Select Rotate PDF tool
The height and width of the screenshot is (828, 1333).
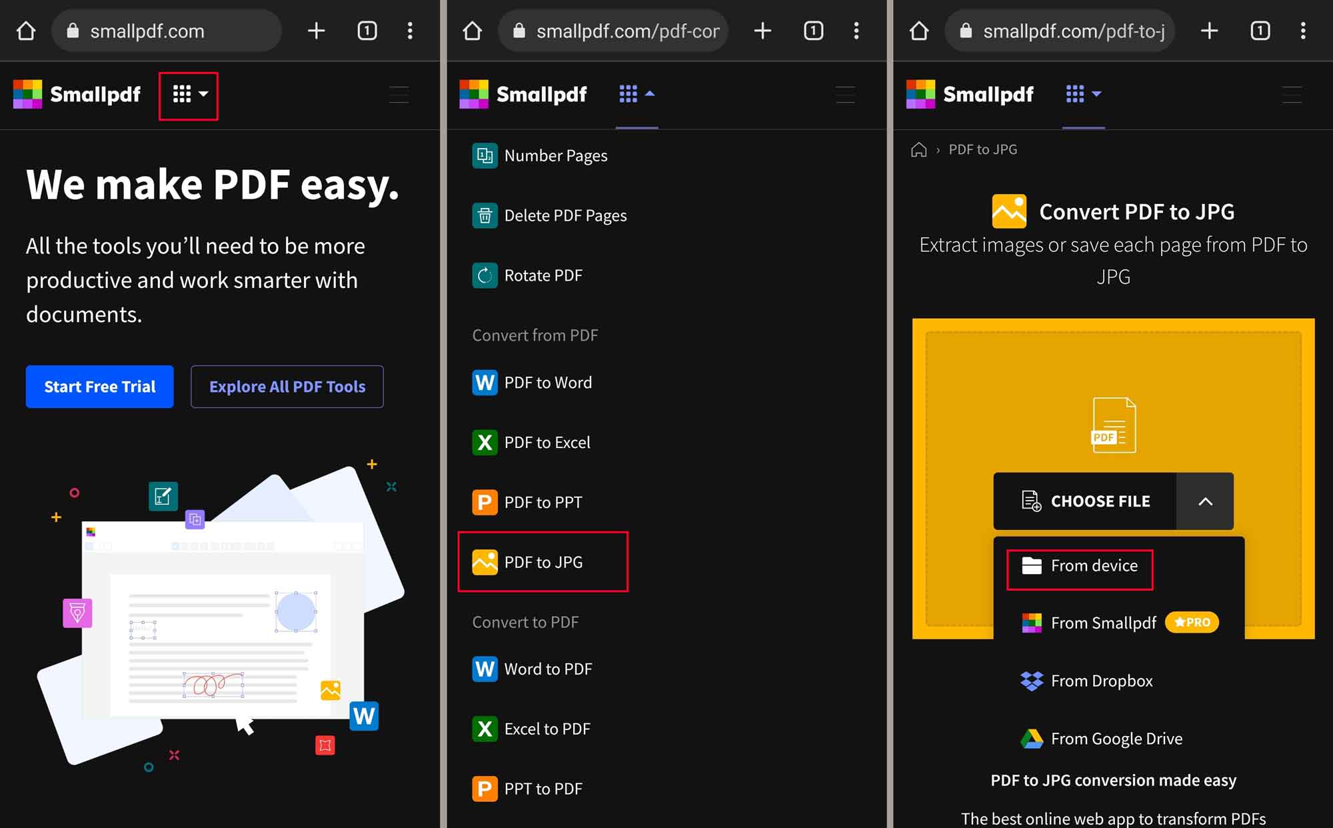pos(527,275)
